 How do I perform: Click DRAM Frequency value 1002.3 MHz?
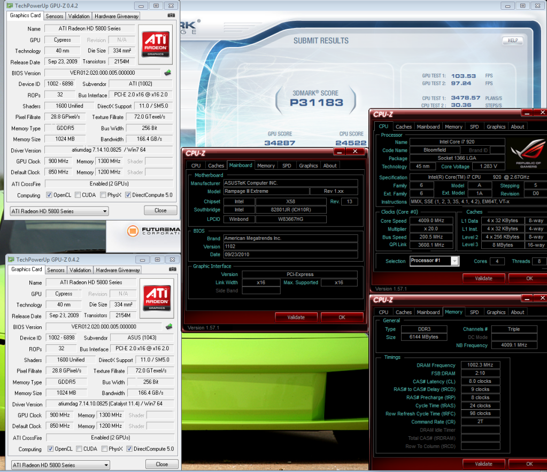tap(480, 365)
